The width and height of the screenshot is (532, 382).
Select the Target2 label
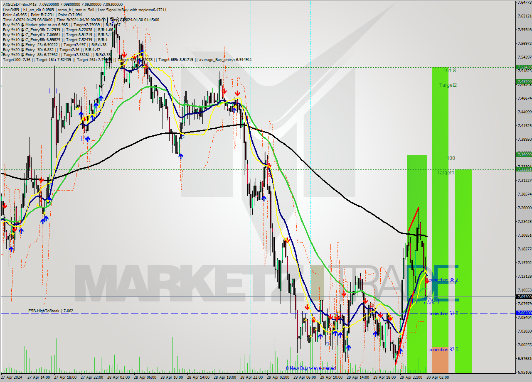coord(448,85)
